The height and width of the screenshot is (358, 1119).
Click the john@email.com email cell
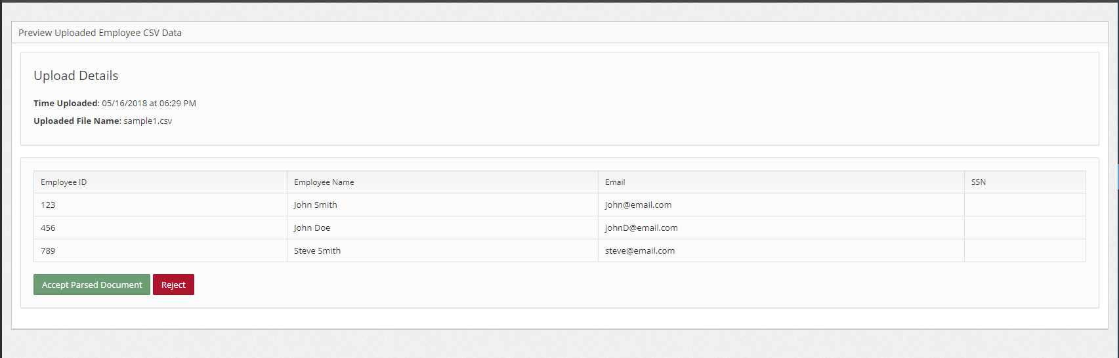click(781, 205)
